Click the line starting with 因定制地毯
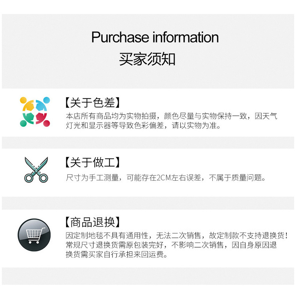 [x=176, y=235]
